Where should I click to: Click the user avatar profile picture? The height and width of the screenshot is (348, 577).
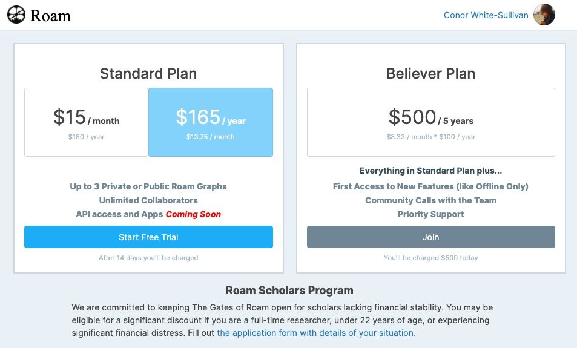544,15
